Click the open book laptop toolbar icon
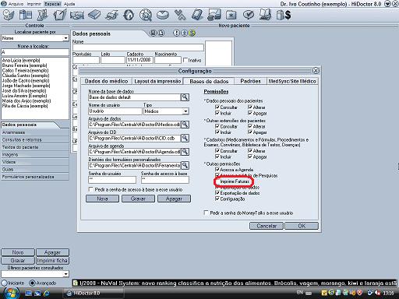The height and width of the screenshot is (299, 399). pos(265,15)
